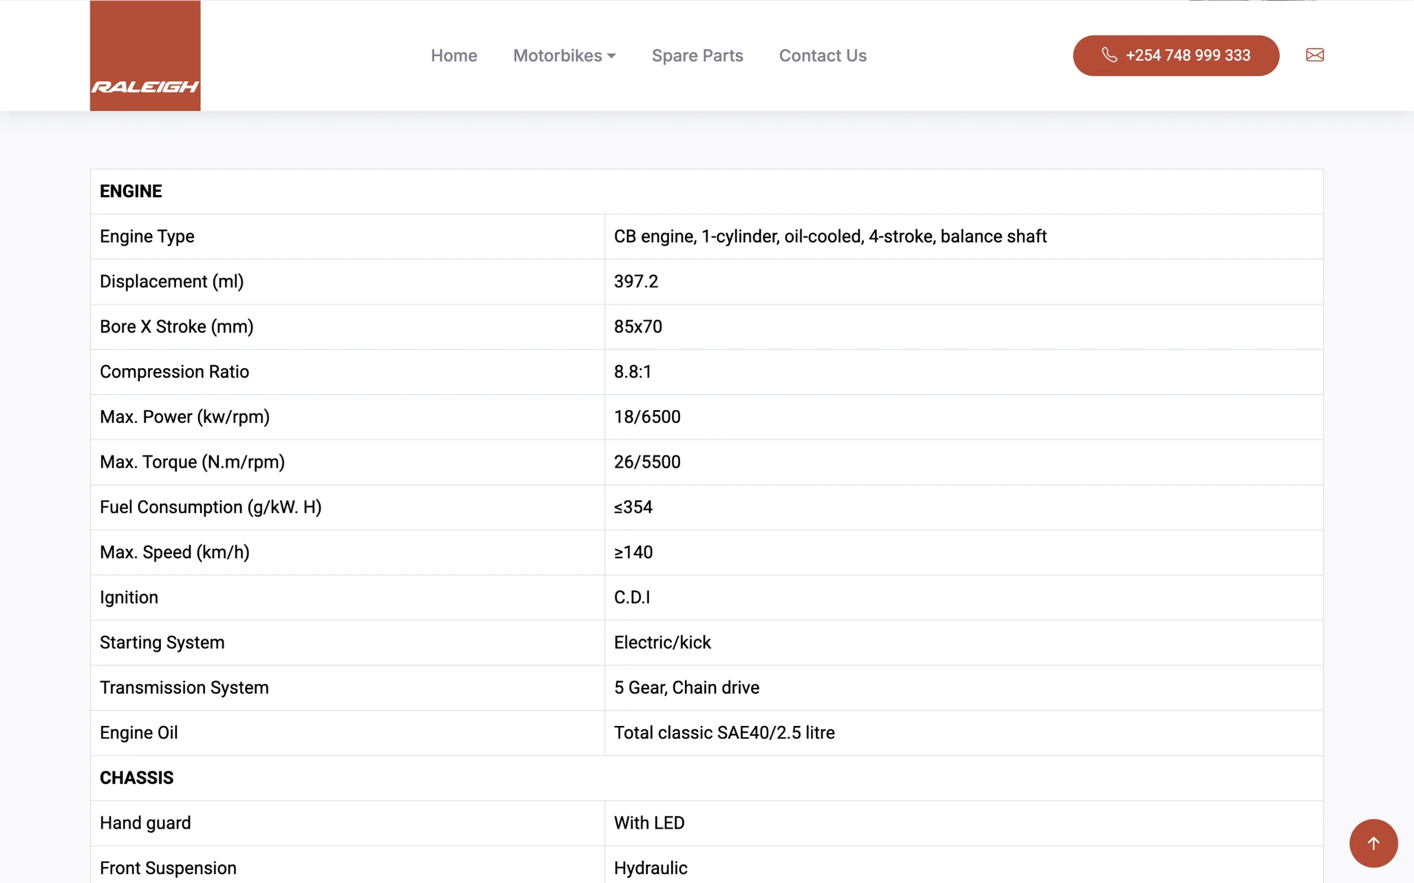1414x883 pixels.
Task: Click the Hand guard label
Action: pos(145,822)
